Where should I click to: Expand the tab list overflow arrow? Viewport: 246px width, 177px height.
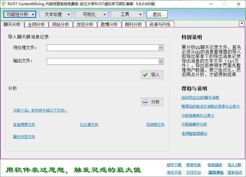[242, 24]
